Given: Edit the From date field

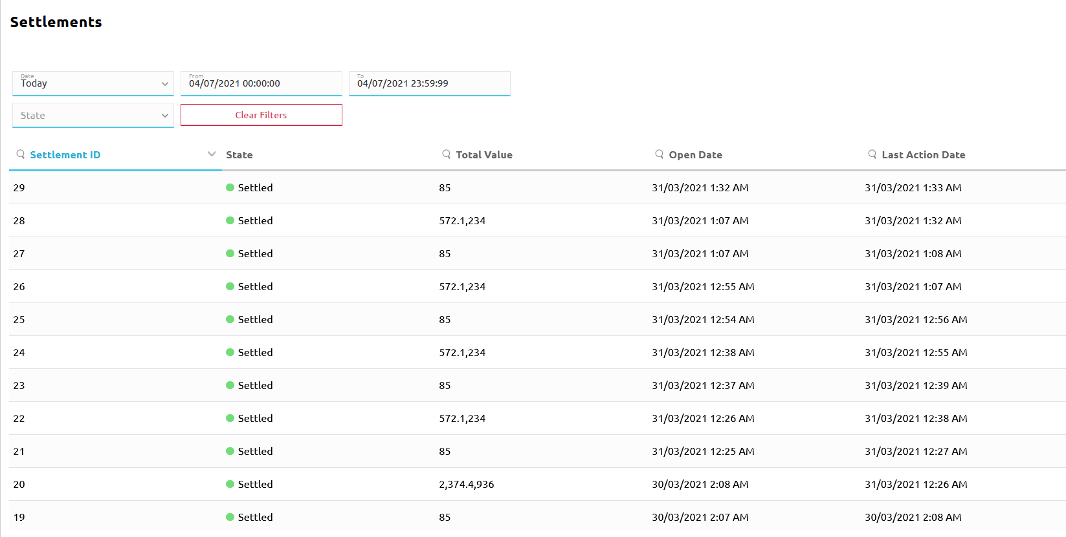Looking at the screenshot, I should [261, 83].
